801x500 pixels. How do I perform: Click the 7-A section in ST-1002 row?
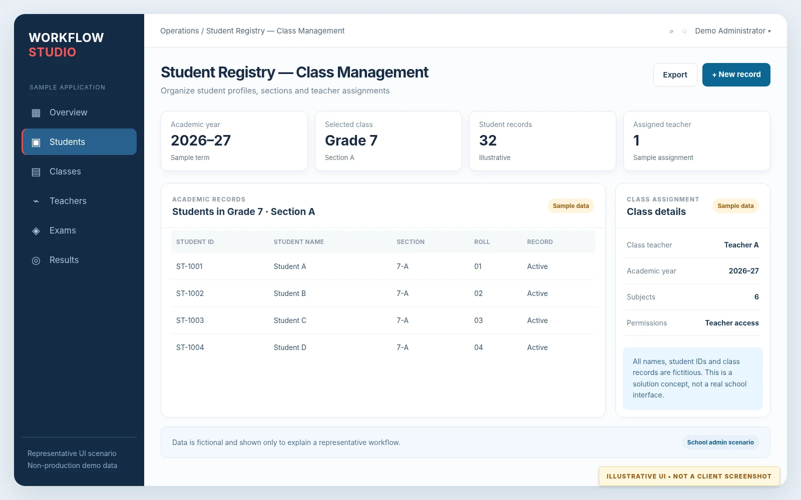tap(403, 293)
